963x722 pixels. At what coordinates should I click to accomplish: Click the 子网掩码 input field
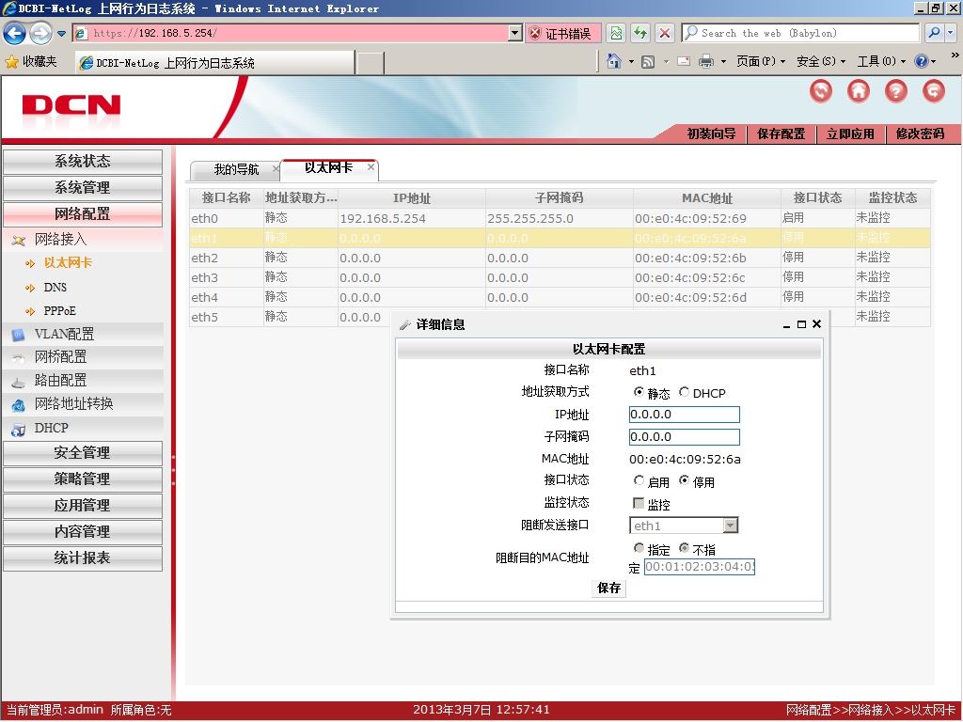685,437
